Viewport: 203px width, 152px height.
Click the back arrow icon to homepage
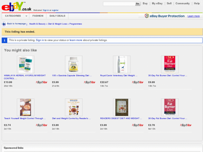(x=4, y=24)
